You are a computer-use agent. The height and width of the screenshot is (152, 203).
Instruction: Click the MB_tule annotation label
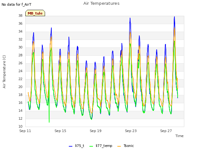point(35,13)
